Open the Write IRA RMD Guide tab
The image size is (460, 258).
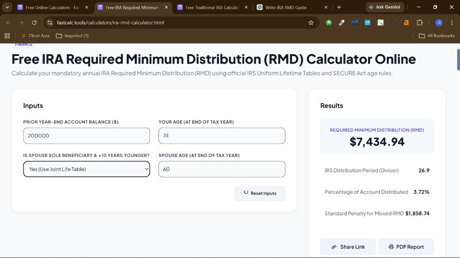pos(286,7)
